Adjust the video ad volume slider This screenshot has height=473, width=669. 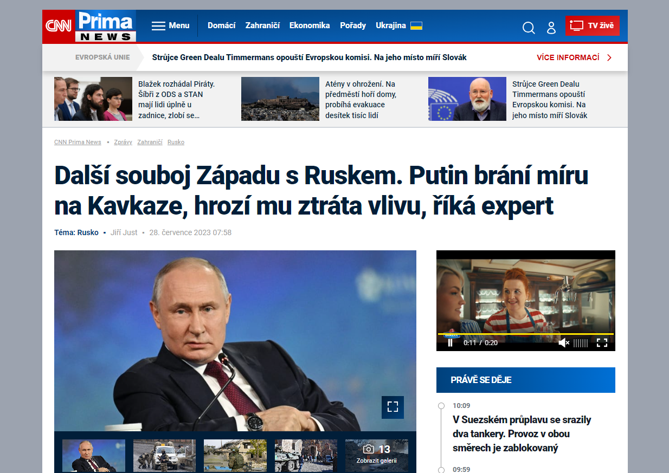[581, 342]
